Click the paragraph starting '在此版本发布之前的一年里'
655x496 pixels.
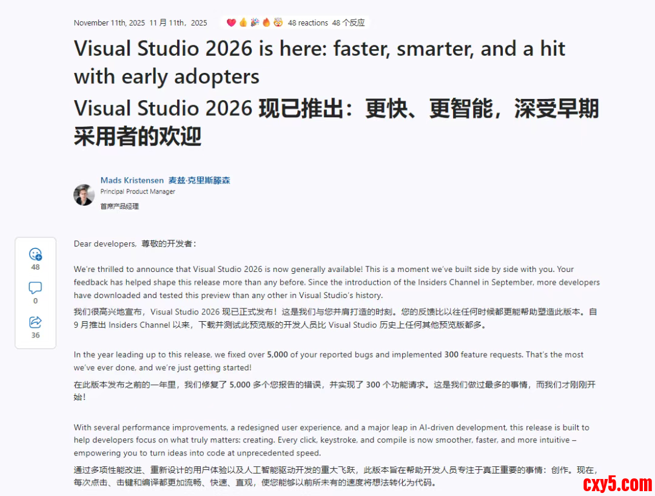(x=335, y=390)
